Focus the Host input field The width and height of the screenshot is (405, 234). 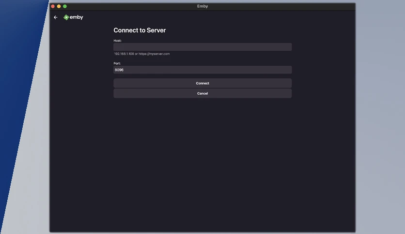(202, 47)
